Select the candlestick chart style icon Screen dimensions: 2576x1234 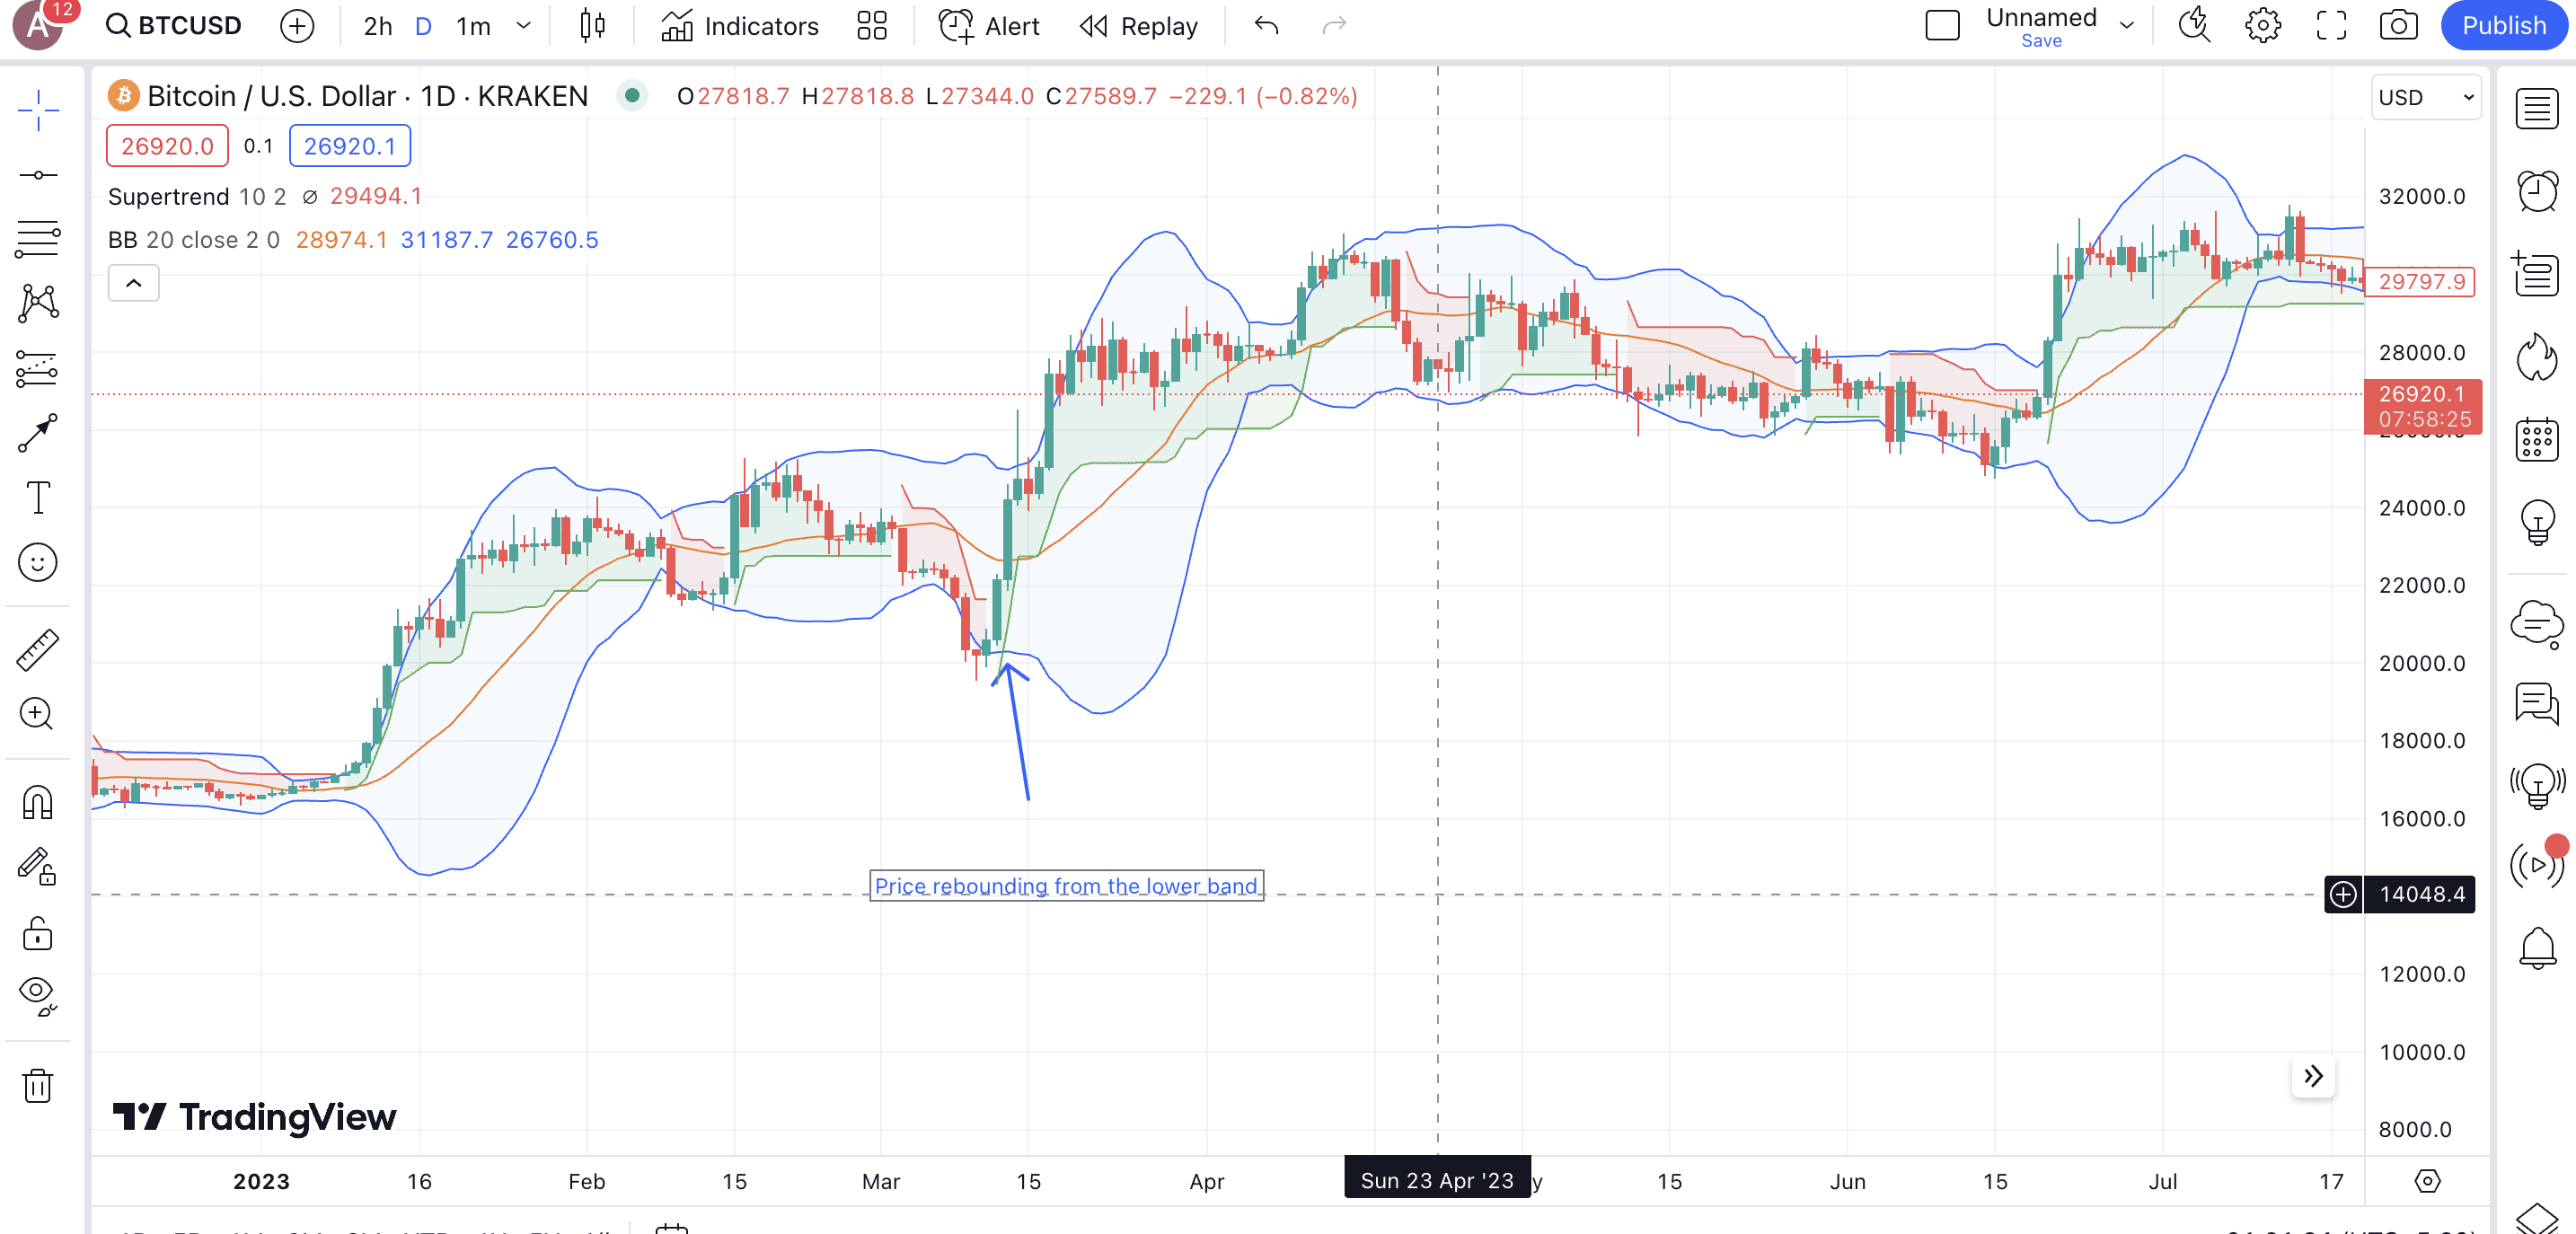click(592, 26)
